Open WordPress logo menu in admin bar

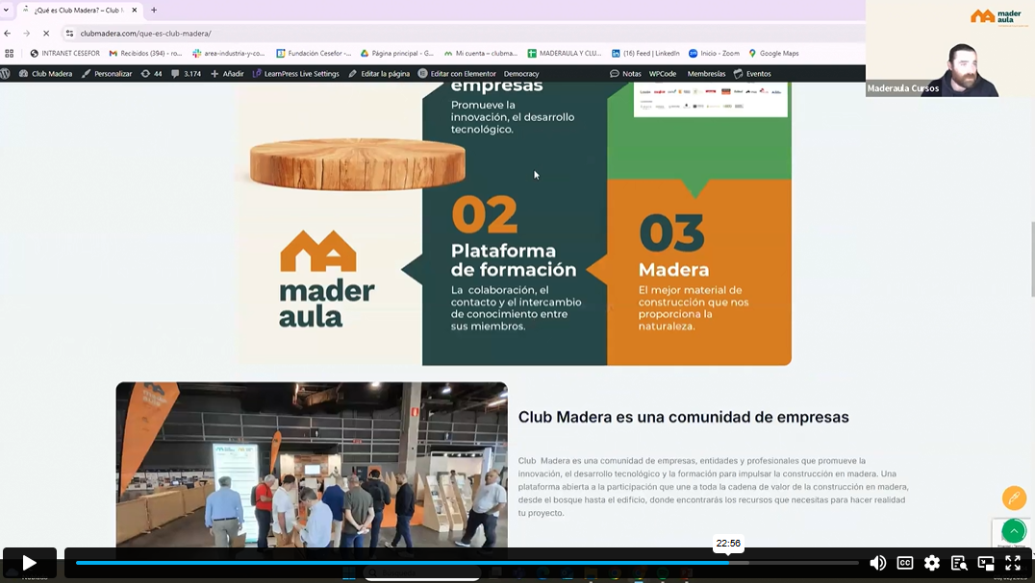[5, 74]
